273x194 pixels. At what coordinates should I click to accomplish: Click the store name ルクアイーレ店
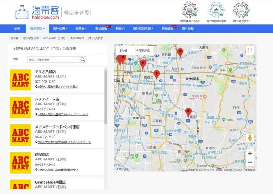point(47,99)
